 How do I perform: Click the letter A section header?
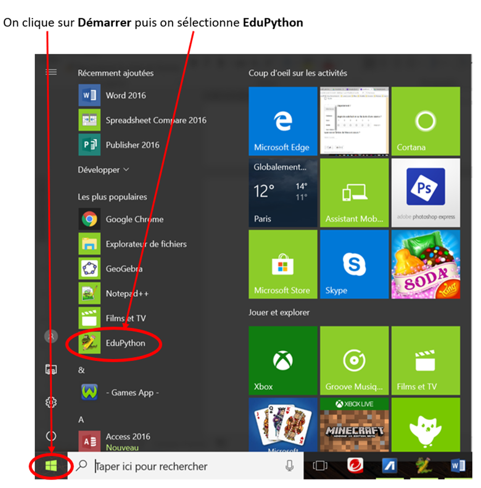(81, 419)
